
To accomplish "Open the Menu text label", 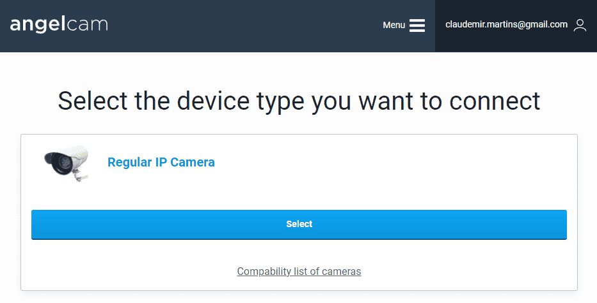I will point(394,26).
